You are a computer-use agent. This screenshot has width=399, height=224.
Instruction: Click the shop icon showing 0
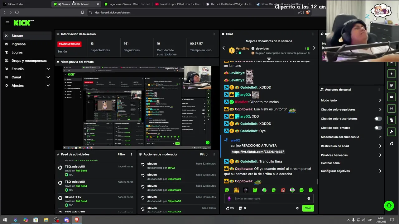(x=242, y=208)
